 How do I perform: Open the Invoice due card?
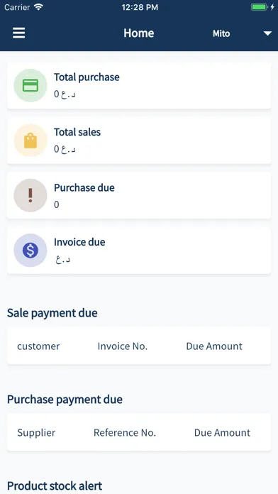(139, 250)
